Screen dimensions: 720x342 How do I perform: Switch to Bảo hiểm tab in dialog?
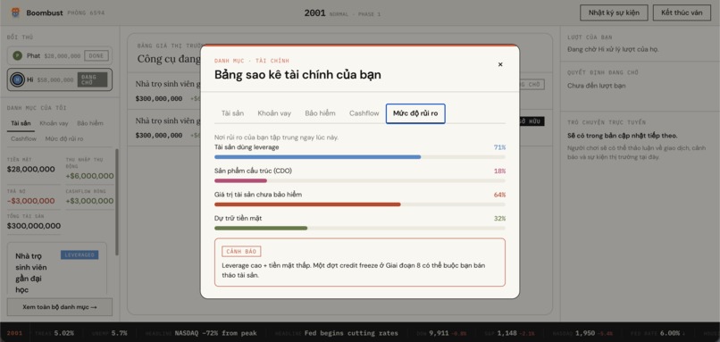coord(320,113)
